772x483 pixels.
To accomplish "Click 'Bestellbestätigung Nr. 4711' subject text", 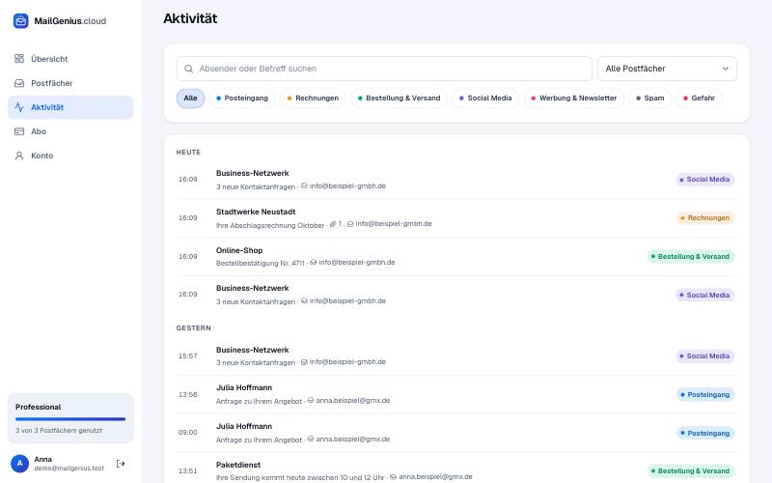I will [260, 263].
